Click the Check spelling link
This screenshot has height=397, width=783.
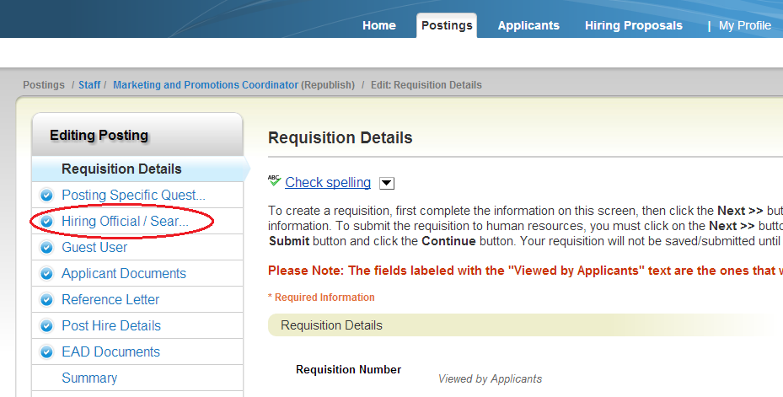(x=328, y=182)
